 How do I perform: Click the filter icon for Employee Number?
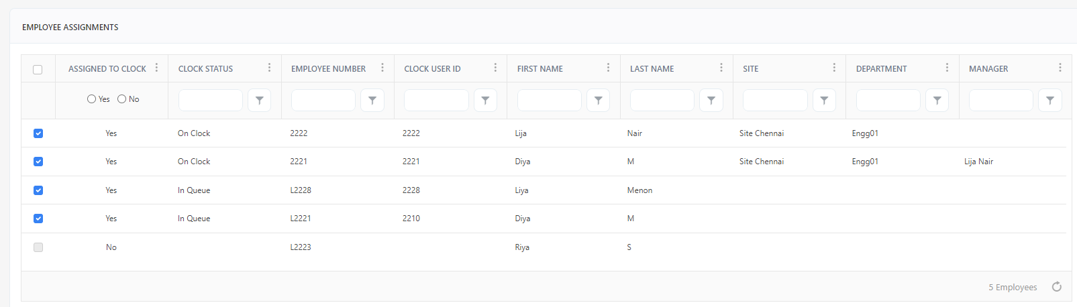pos(372,100)
